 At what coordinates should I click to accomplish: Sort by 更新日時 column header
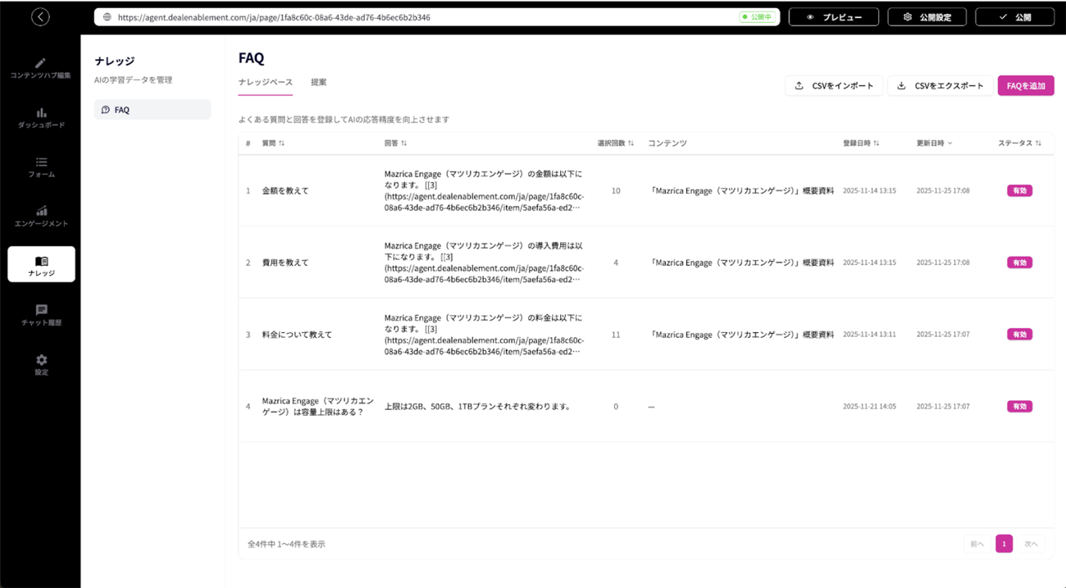[x=934, y=144]
